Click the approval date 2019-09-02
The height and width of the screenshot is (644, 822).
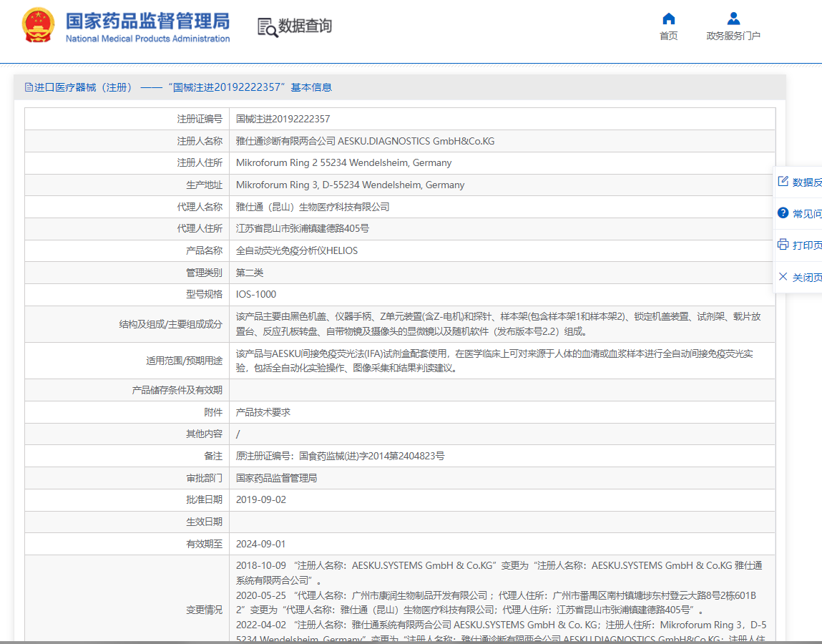click(261, 499)
